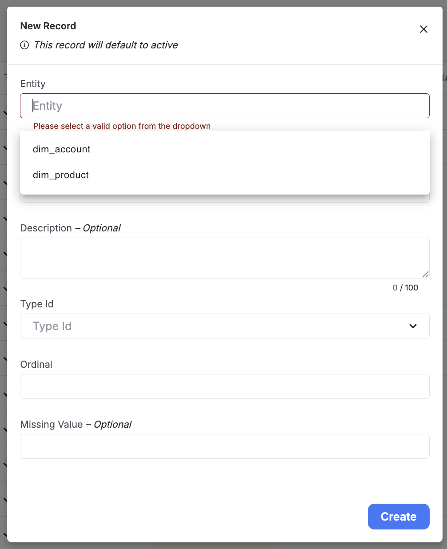
Task: Close the New Record dialog with X
Action: 423,29
